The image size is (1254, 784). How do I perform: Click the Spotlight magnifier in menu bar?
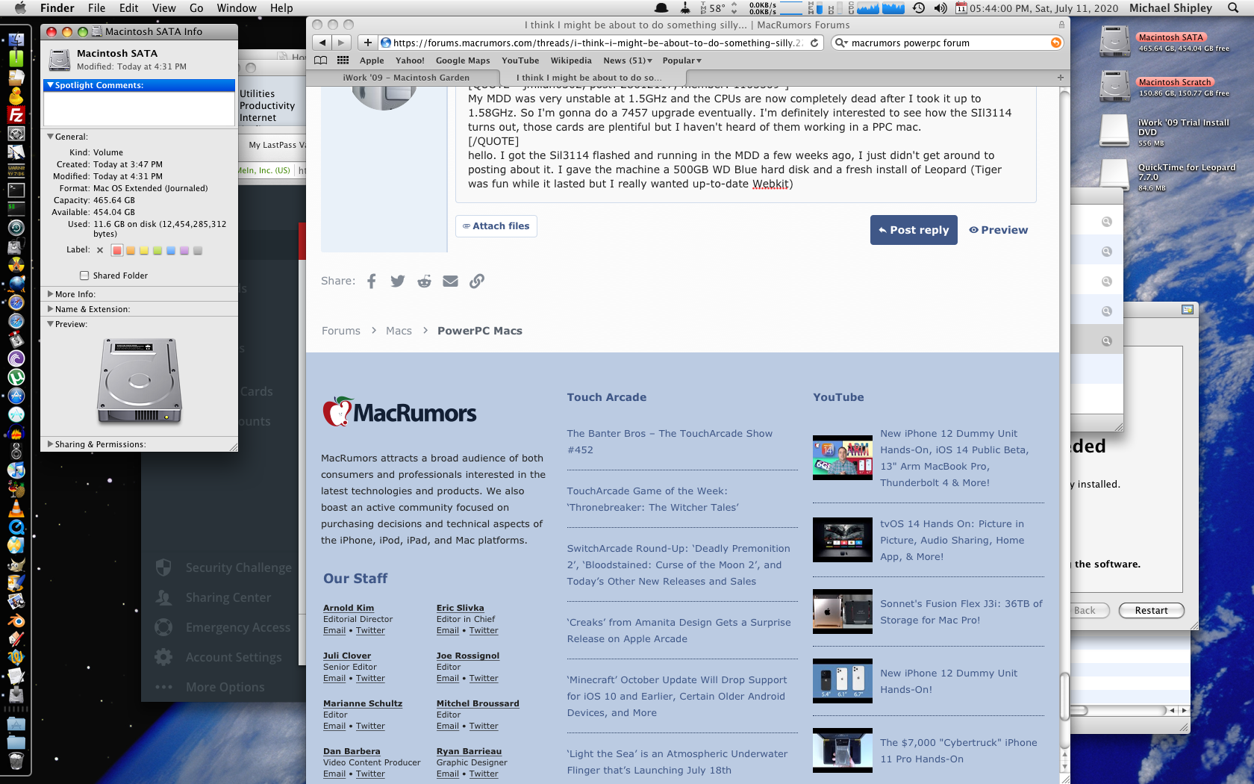[1233, 8]
